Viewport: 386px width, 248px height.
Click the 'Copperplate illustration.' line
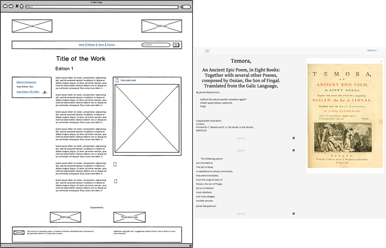[209, 121]
